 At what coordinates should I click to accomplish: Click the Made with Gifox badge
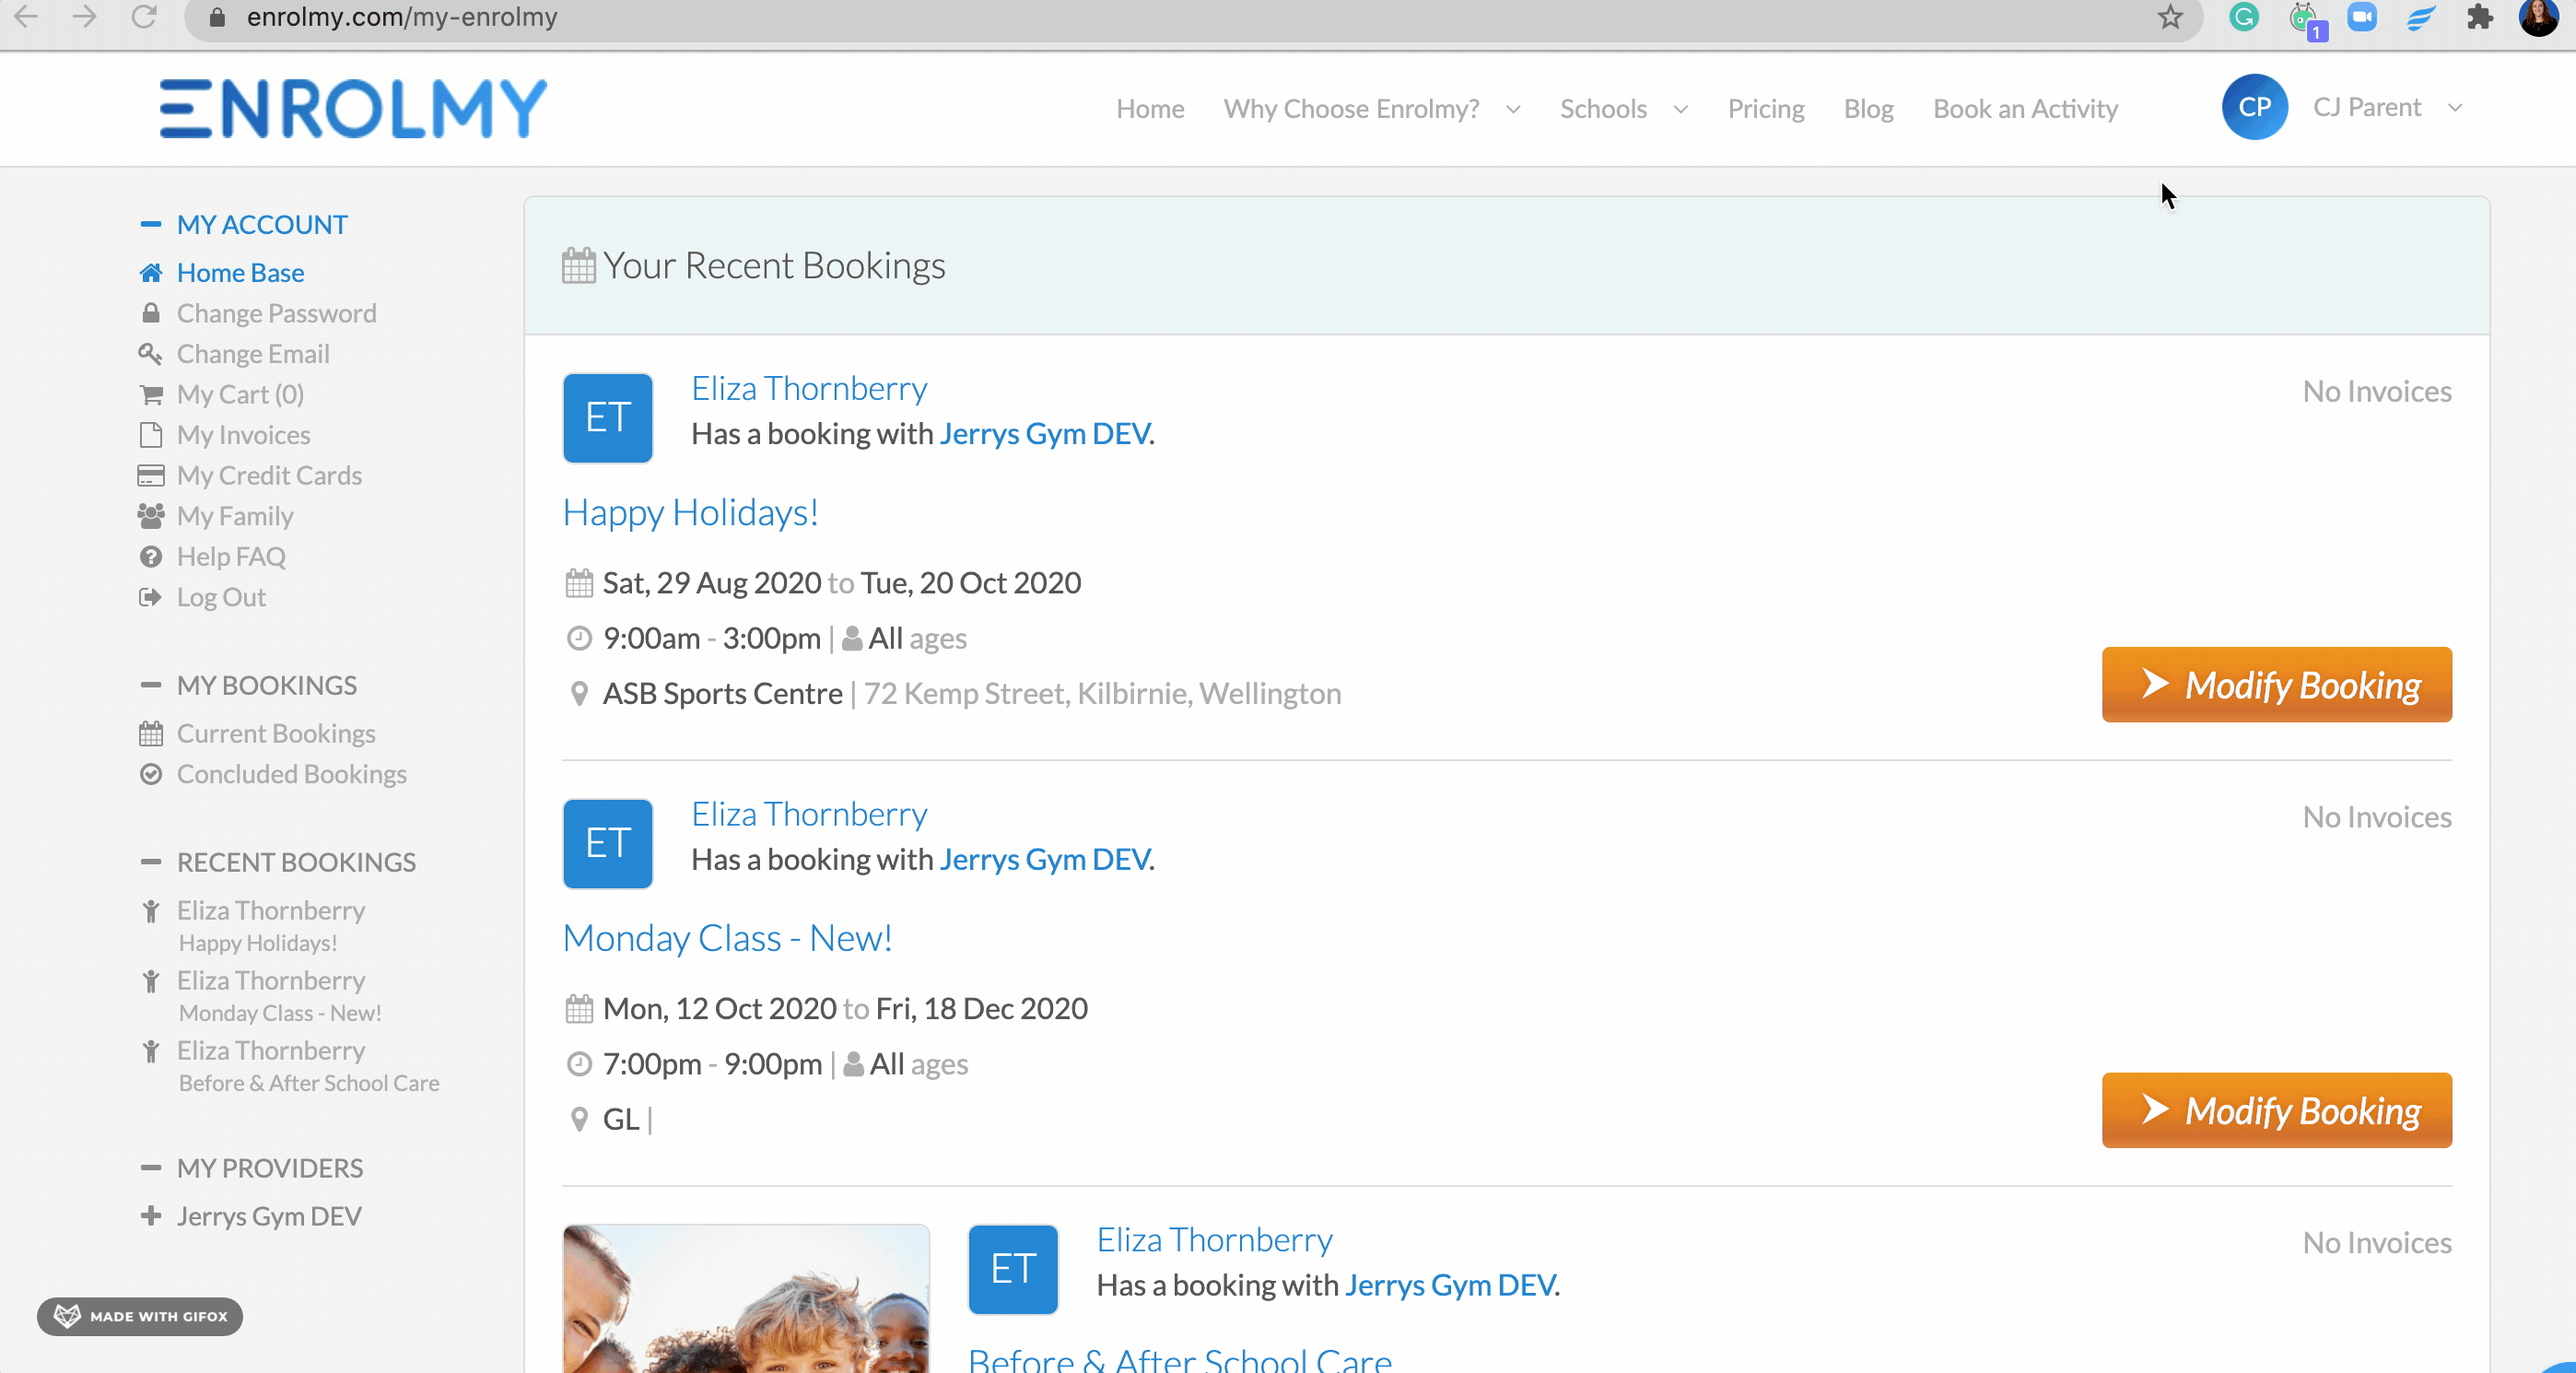pyautogui.click(x=140, y=1317)
